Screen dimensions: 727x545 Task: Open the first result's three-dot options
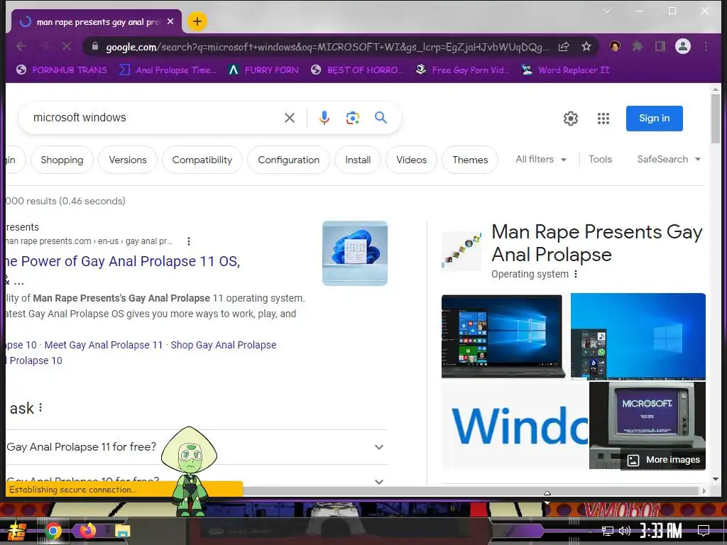pyautogui.click(x=188, y=241)
